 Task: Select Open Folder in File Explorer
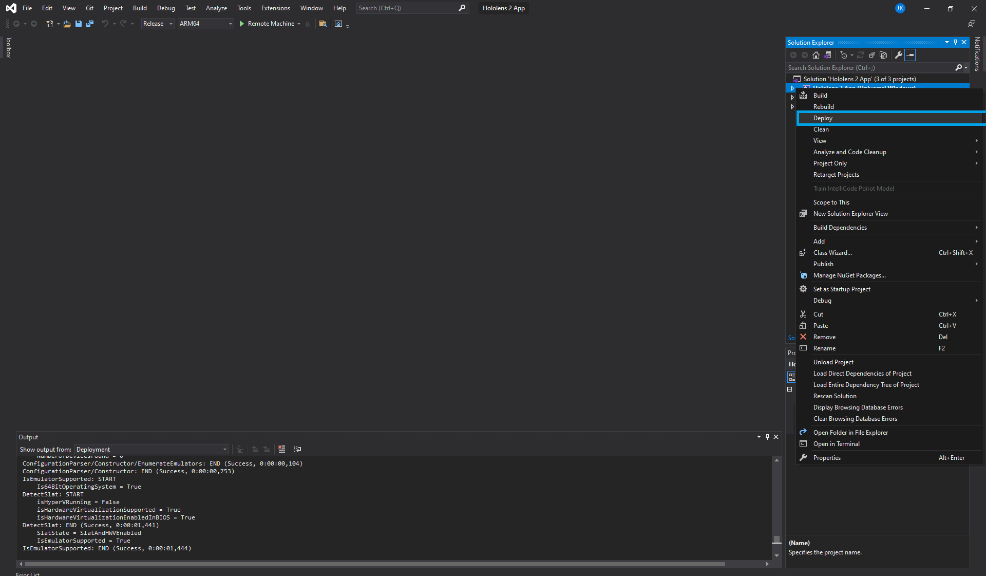tap(889, 433)
